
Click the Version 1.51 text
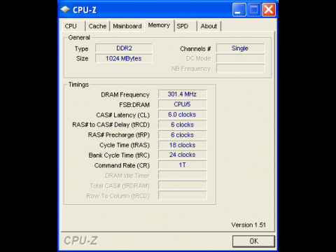tap(248, 225)
